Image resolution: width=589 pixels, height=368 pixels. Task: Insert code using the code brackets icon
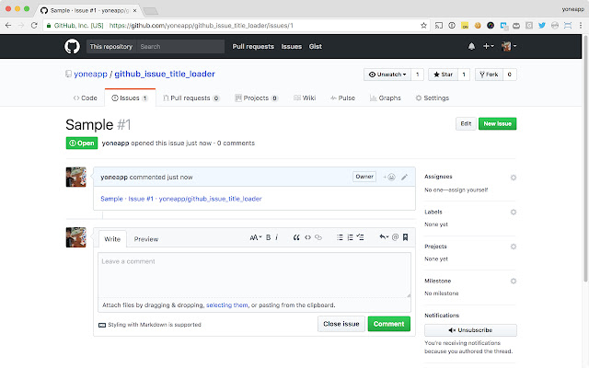(307, 237)
